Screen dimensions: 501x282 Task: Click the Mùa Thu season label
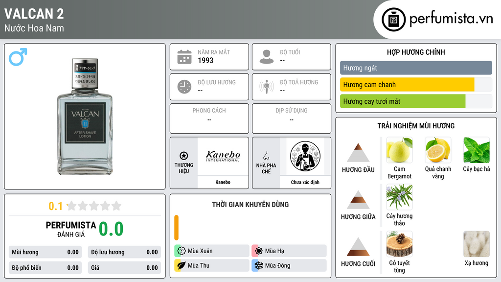199,265
